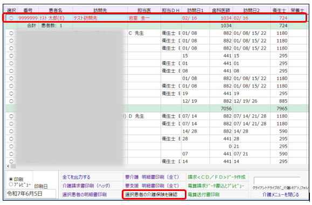Click the horizontal scrollbar left arrow
The image size is (312, 205).
(8, 166)
